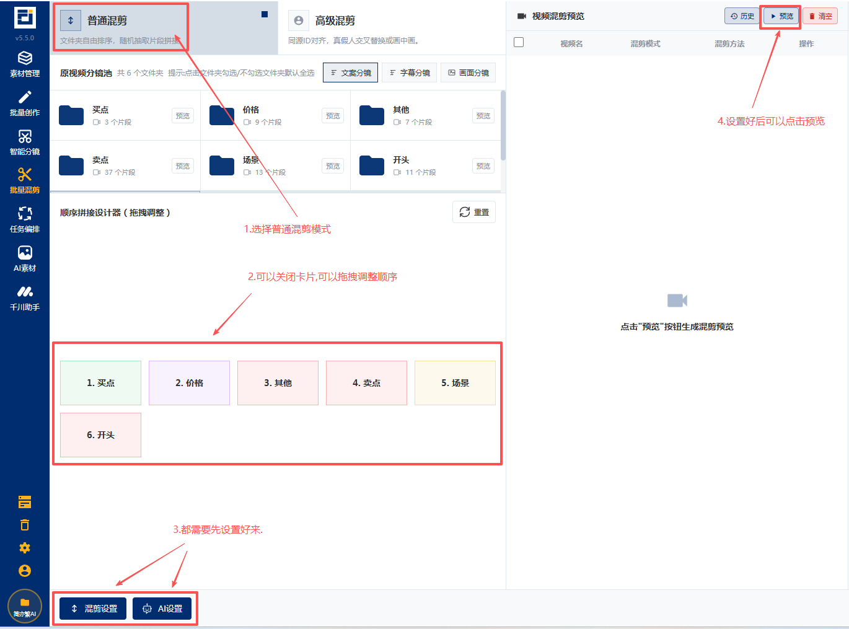The height and width of the screenshot is (629, 849).
Task: Click the 场景 folder icon
Action: pos(222,165)
